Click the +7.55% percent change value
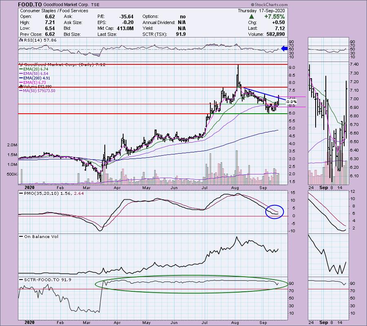 coord(274,17)
